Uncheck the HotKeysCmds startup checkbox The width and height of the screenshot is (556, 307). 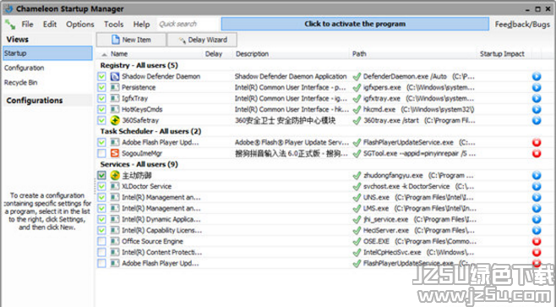pos(101,109)
